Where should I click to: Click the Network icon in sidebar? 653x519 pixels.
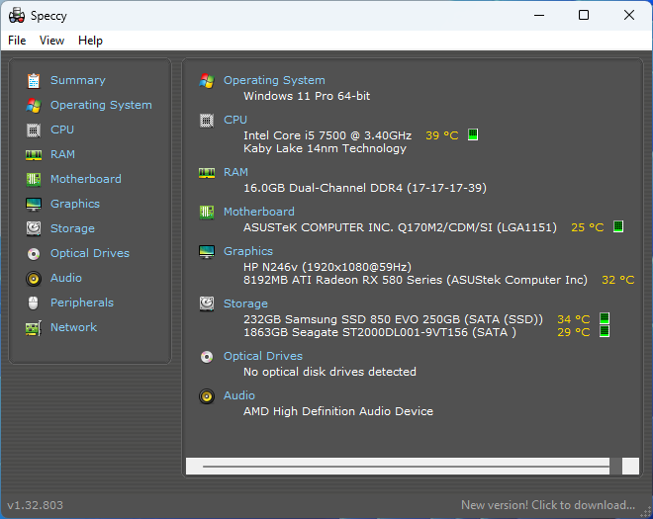[x=34, y=327]
